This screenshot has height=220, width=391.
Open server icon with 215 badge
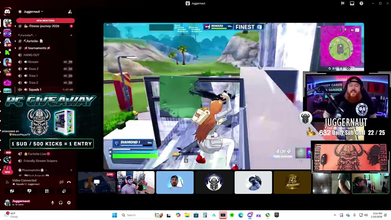tap(7, 72)
